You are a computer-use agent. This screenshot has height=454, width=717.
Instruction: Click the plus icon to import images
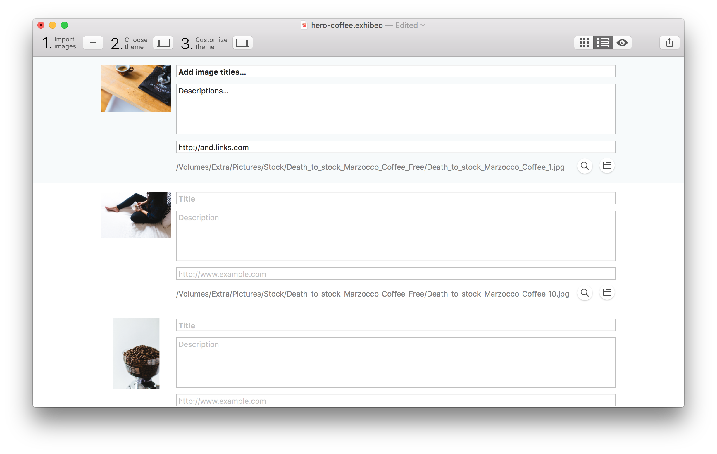[93, 43]
